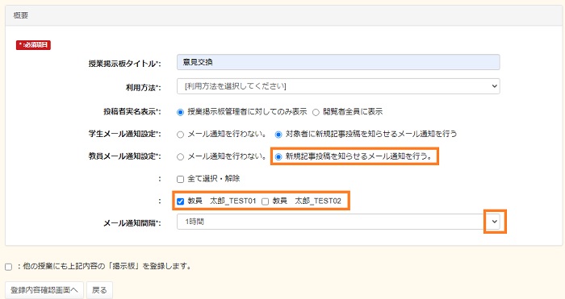The image size is (565, 299).
Task: Toggle the 全て選択・解除 checkbox
Action: [x=180, y=179]
